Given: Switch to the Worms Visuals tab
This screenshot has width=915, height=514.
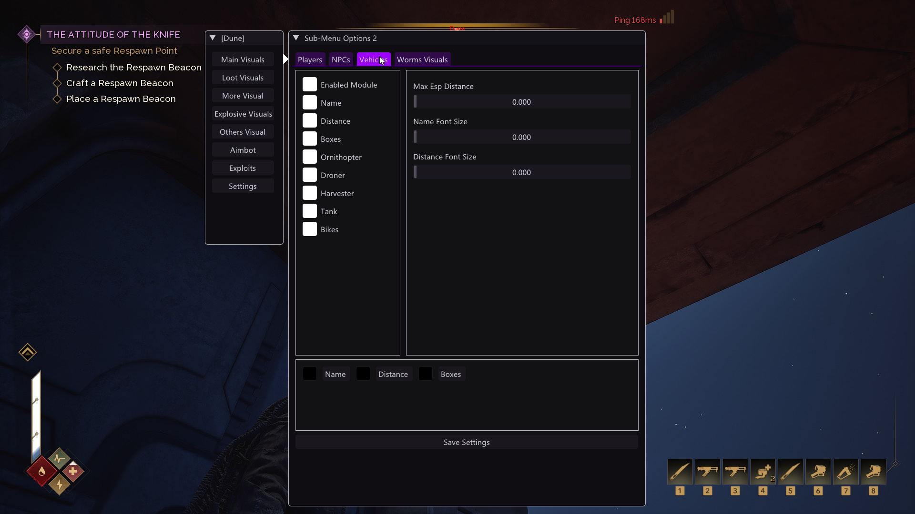Looking at the screenshot, I should point(422,59).
